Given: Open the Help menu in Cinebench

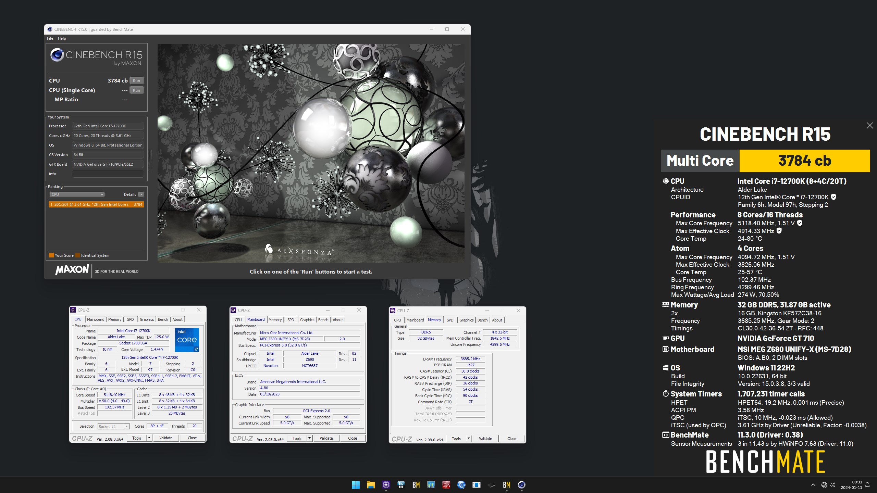Looking at the screenshot, I should [x=62, y=38].
